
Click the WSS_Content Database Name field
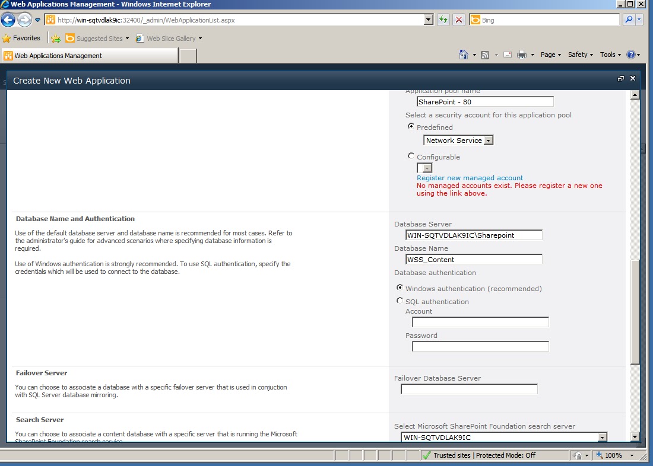click(x=473, y=259)
